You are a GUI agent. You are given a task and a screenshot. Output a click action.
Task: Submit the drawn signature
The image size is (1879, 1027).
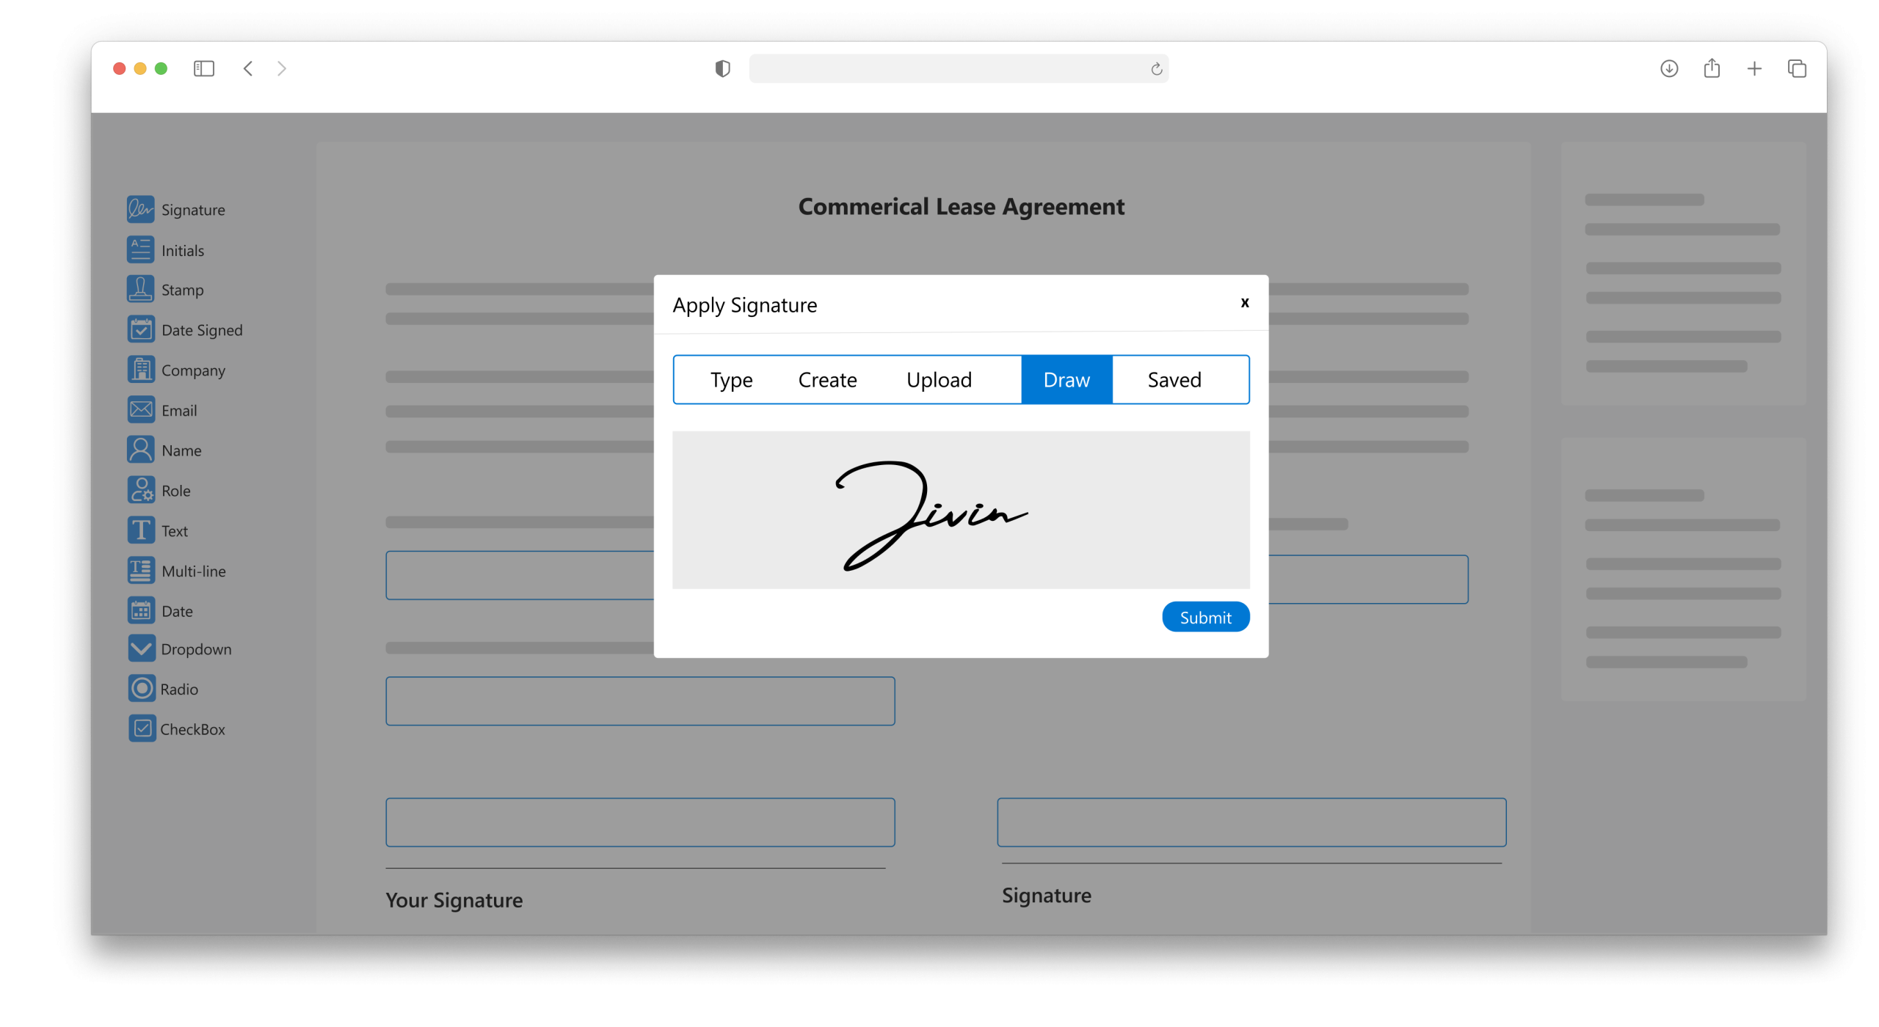click(x=1204, y=618)
